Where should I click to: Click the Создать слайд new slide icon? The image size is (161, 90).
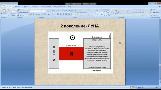(x=13, y=11)
